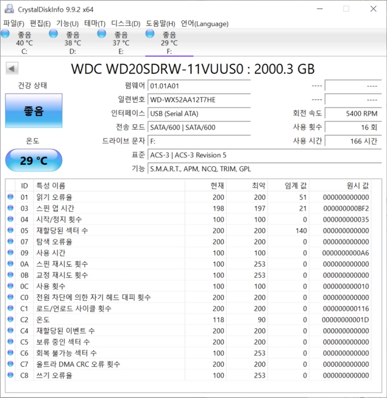Click status orb for 0A 스핀 재시도 횟수
The image size is (387, 398).
click(10, 264)
